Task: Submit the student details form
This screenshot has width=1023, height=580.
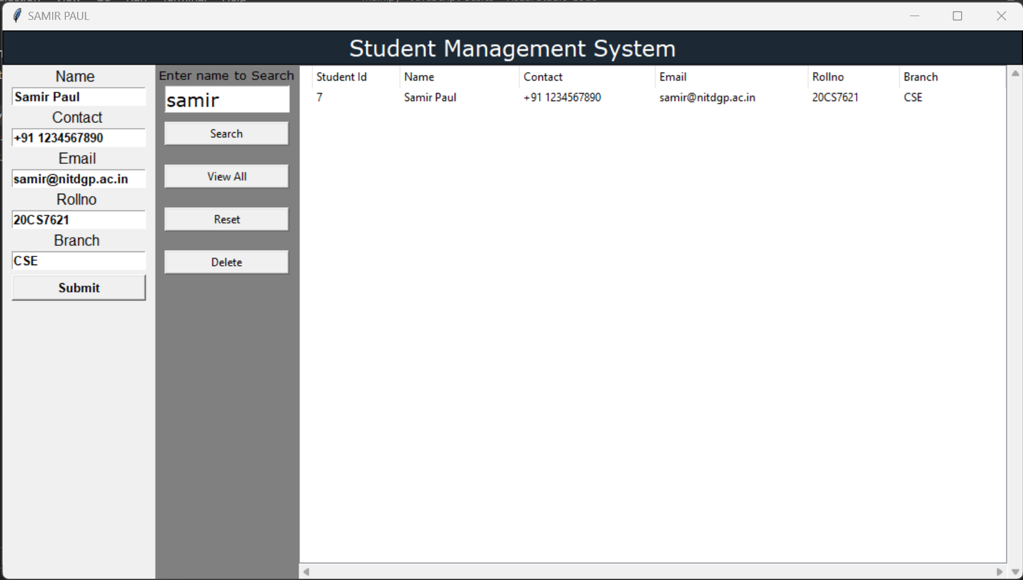Action: tap(78, 288)
